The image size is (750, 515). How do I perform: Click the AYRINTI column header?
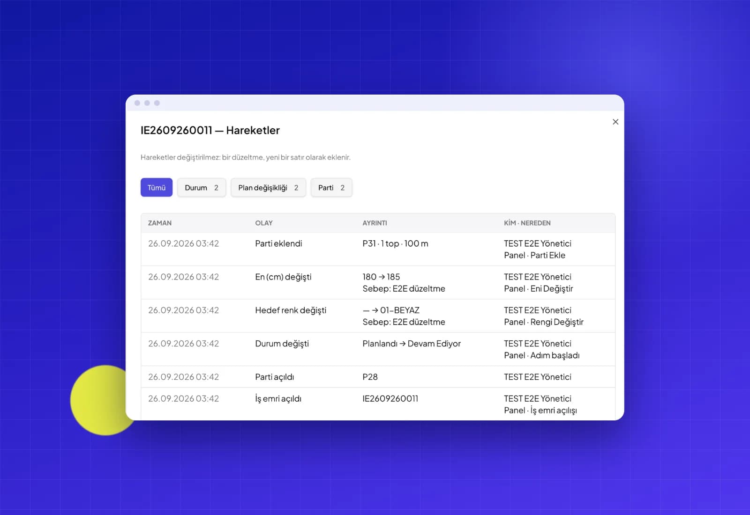click(375, 223)
